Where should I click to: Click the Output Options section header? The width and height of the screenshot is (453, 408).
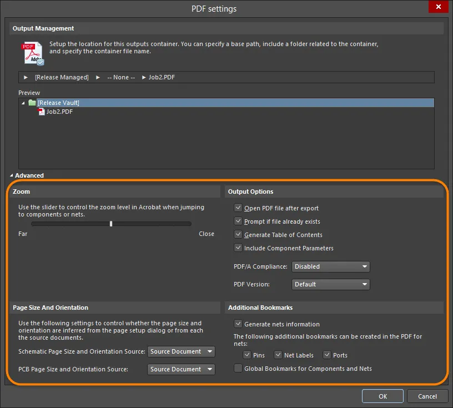pyautogui.click(x=334, y=192)
